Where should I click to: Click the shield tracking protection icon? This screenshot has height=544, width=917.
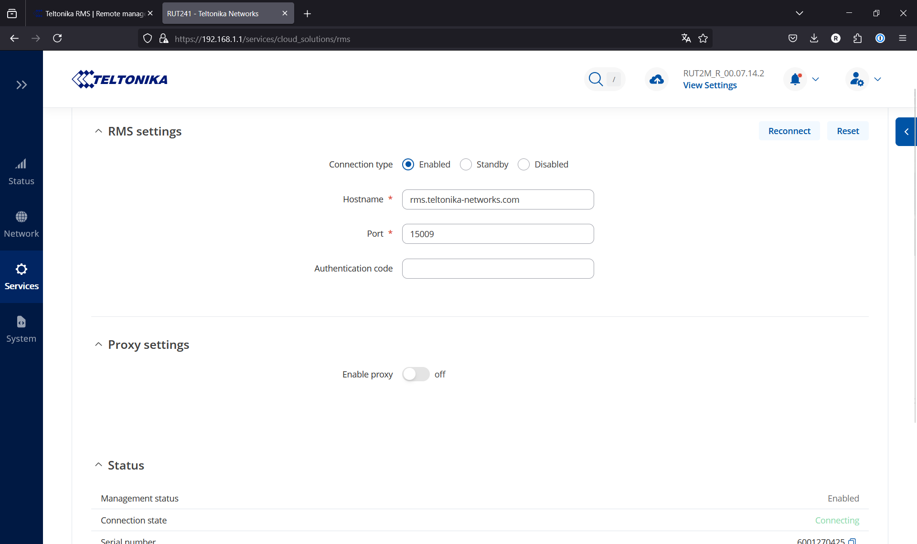(148, 39)
